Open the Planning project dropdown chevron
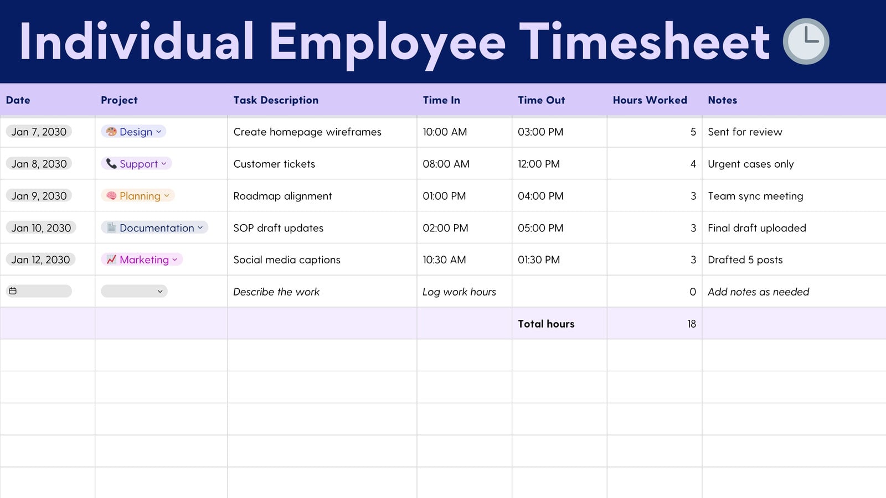Image resolution: width=886 pixels, height=498 pixels. coord(167,196)
